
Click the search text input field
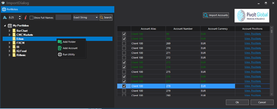pos(63,17)
